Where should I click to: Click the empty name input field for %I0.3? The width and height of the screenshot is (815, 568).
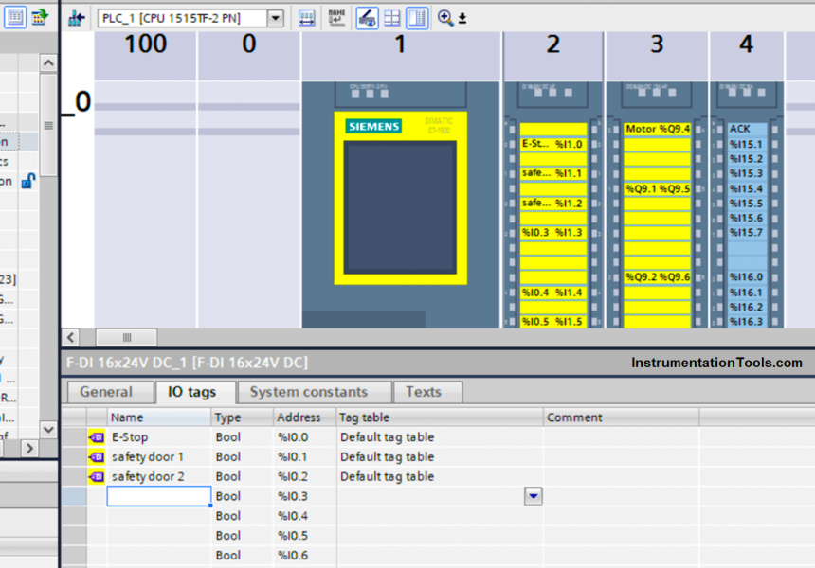point(158,496)
